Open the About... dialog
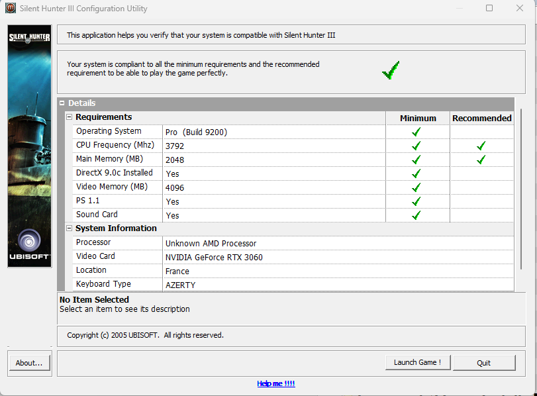Viewport: 537px width, 396px height. tap(29, 363)
